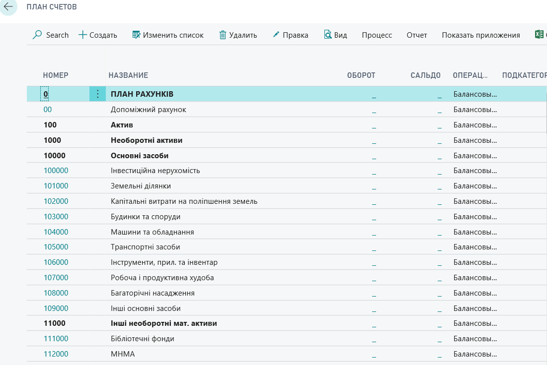Click Показать приложения

(x=480, y=35)
